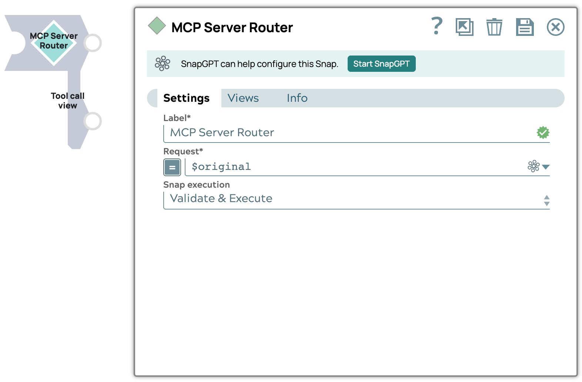
Task: Open SnapGPT suggestions in the Request field
Action: pos(533,166)
